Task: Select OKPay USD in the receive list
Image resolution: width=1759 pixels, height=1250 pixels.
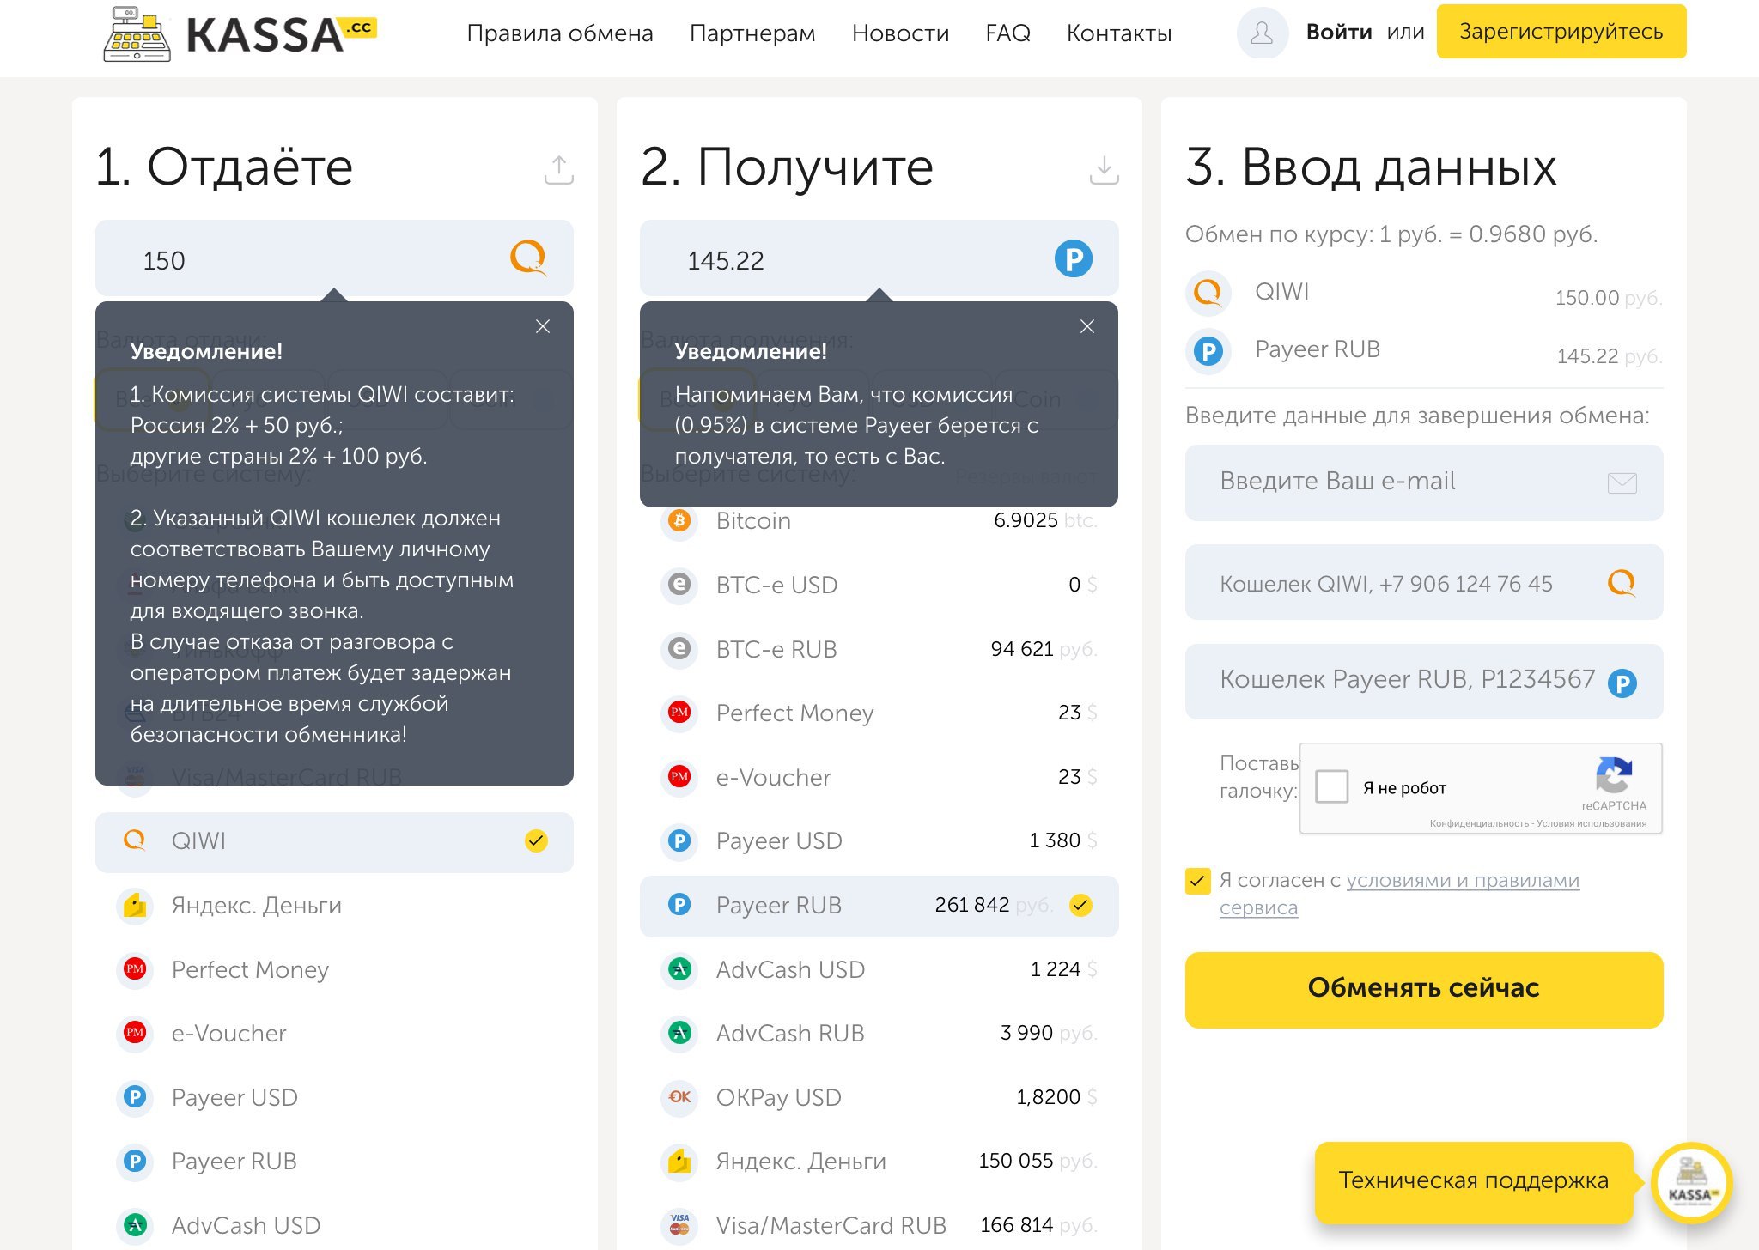Action: [879, 1097]
